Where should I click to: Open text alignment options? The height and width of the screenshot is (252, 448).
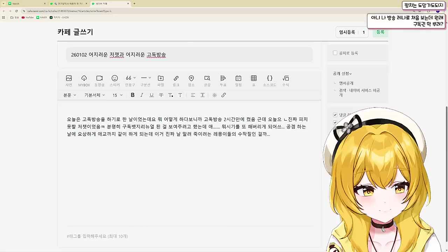(x=193, y=95)
